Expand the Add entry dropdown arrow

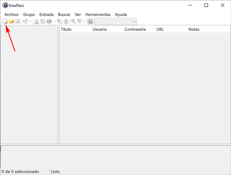click(30, 22)
